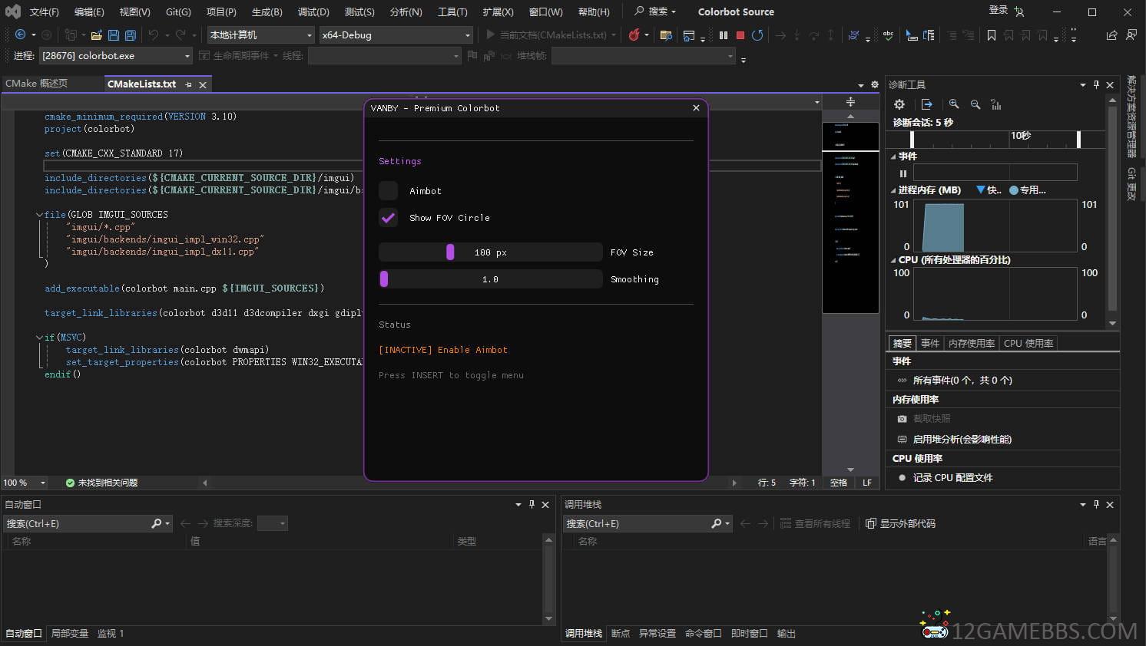Click the Save All toolbar icon
The height and width of the screenshot is (646, 1146).
click(131, 35)
